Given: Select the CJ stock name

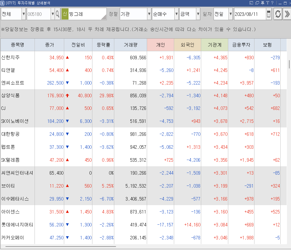Looking at the screenshot, I should pyautogui.click(x=3, y=108).
